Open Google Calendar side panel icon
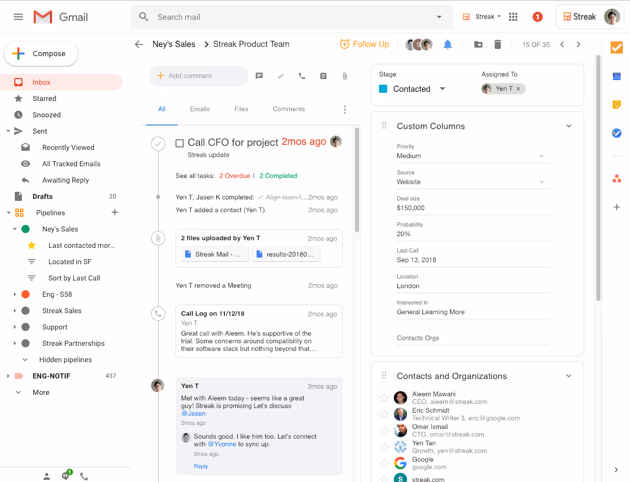This screenshot has height=482, width=630. 617,76
